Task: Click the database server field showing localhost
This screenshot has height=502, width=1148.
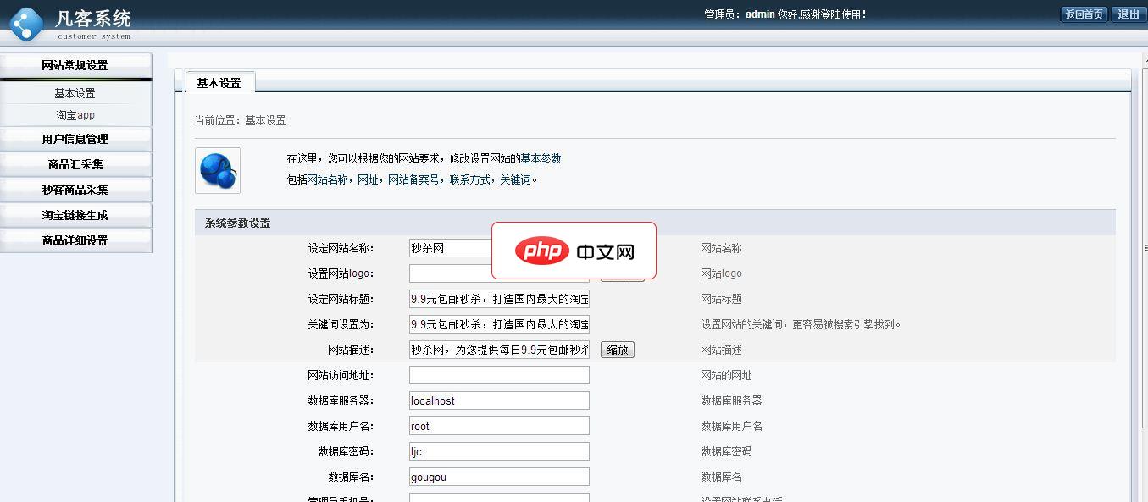Action: [498, 400]
